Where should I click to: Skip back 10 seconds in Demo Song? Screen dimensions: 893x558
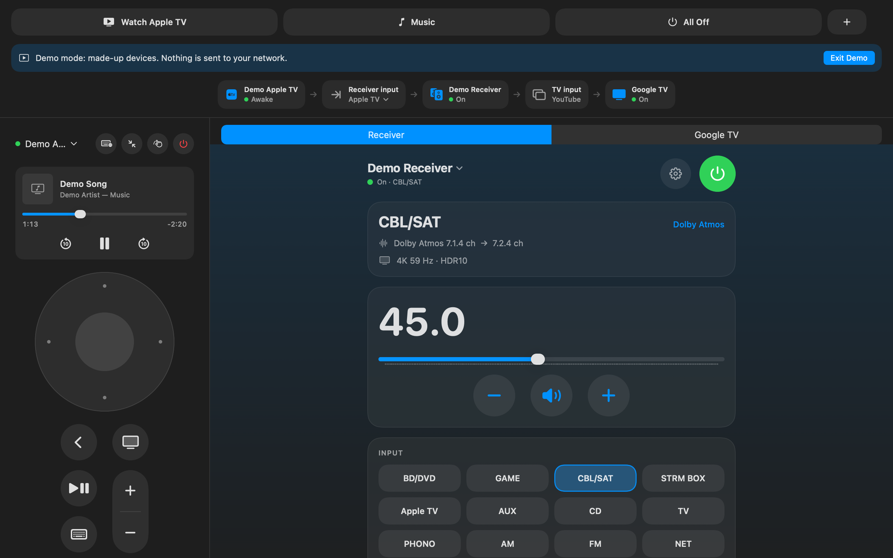[66, 243]
